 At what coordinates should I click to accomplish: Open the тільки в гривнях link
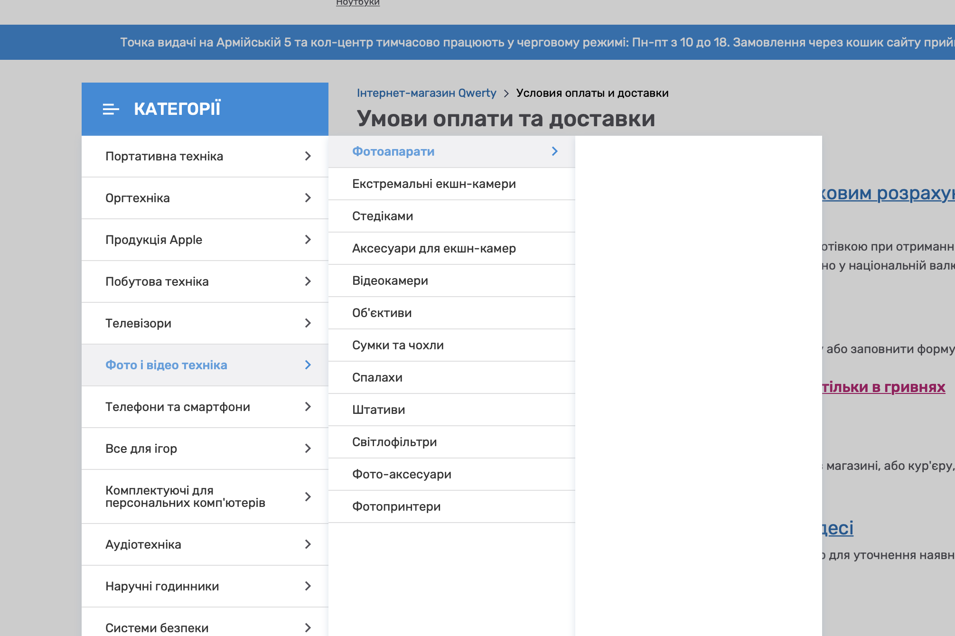883,387
